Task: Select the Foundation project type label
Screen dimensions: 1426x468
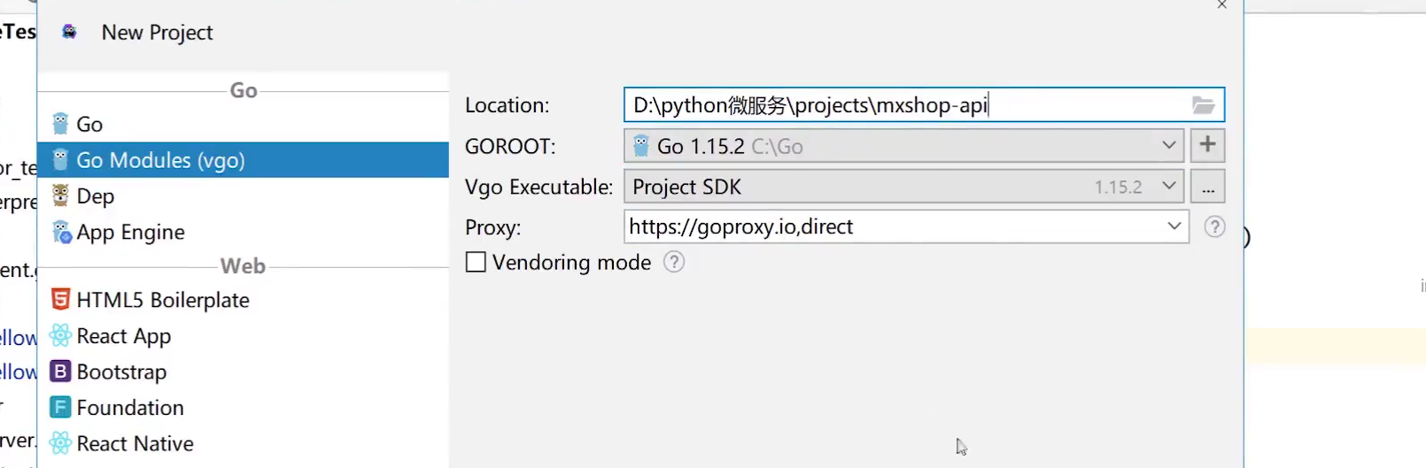Action: 130,408
